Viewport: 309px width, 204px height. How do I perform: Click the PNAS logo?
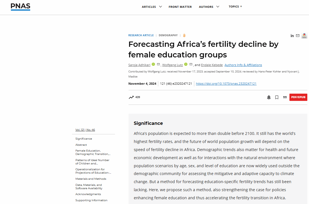(x=20, y=7)
